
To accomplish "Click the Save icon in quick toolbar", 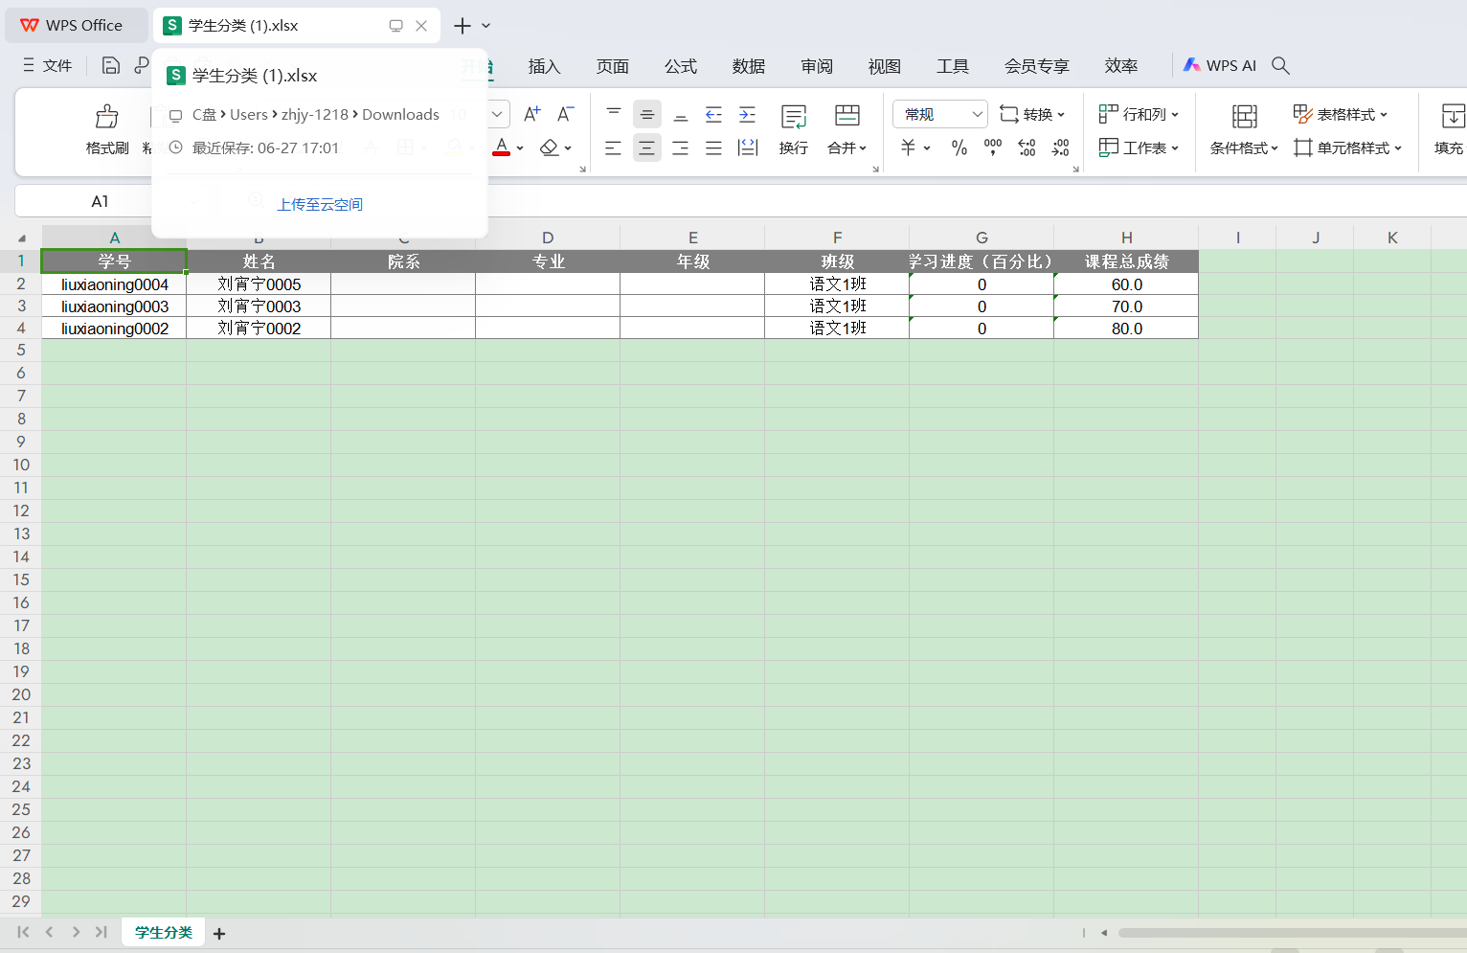I will pos(111,65).
